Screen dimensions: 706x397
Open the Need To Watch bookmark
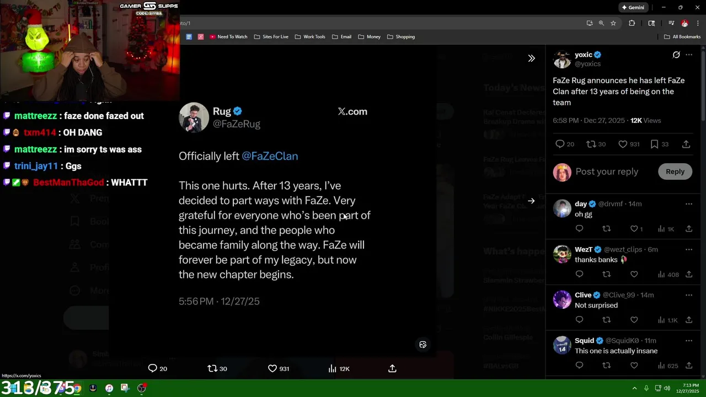coord(228,37)
